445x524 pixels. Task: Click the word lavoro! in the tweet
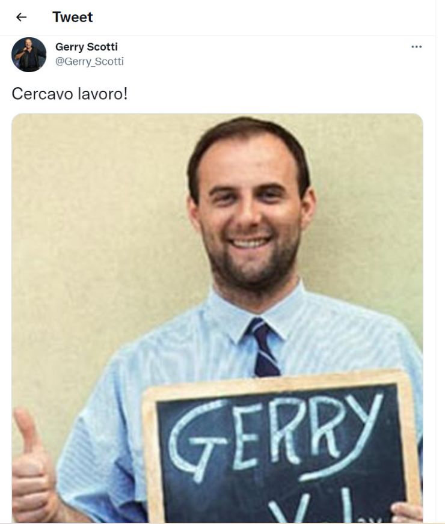[x=103, y=94]
